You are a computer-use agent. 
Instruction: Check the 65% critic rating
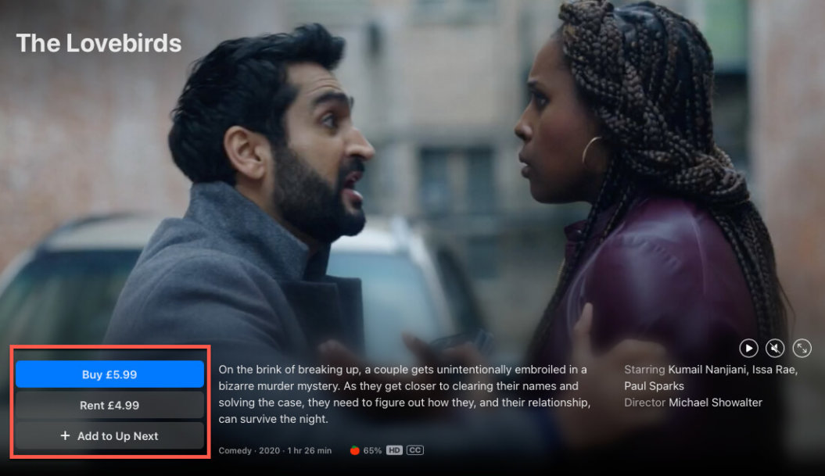click(371, 449)
